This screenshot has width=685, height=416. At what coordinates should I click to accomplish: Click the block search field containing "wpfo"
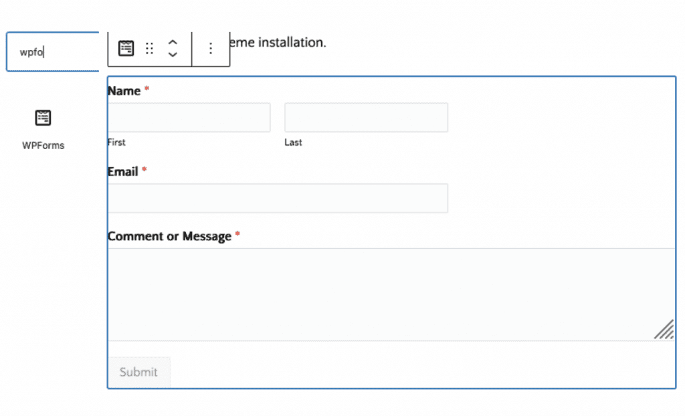[x=52, y=51]
